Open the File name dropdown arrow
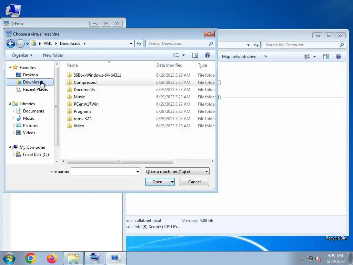 tap(138, 172)
